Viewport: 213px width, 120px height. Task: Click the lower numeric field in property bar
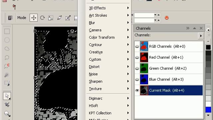144,20
